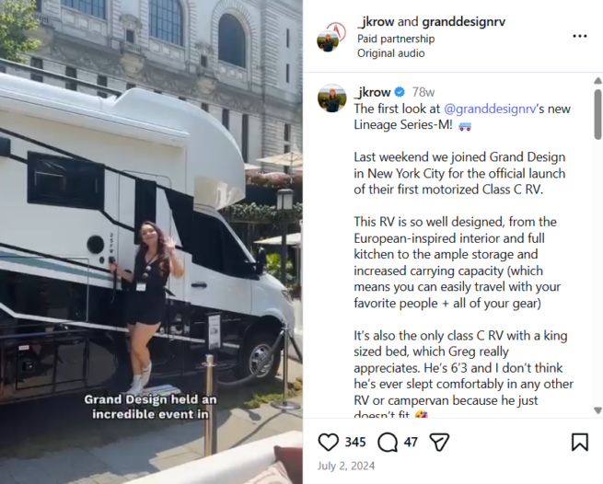Open the @granddesignrv mention link
Screen dimensions: 603x484
[490, 109]
